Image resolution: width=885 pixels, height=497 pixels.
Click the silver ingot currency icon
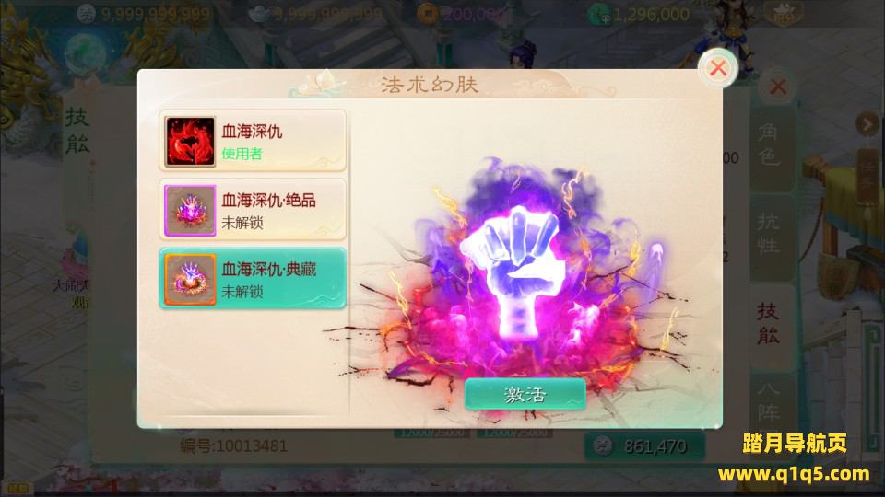tap(257, 14)
